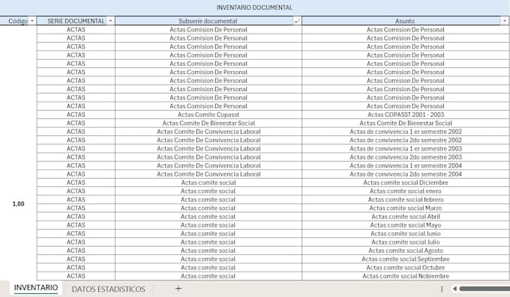Select cell Actas comite social febrero
This screenshot has width=510, height=297.
pos(406,200)
